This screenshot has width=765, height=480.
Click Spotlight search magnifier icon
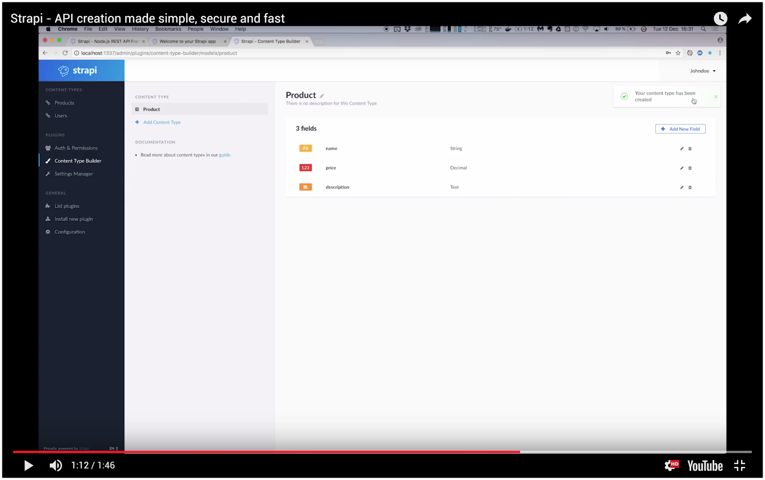click(703, 29)
